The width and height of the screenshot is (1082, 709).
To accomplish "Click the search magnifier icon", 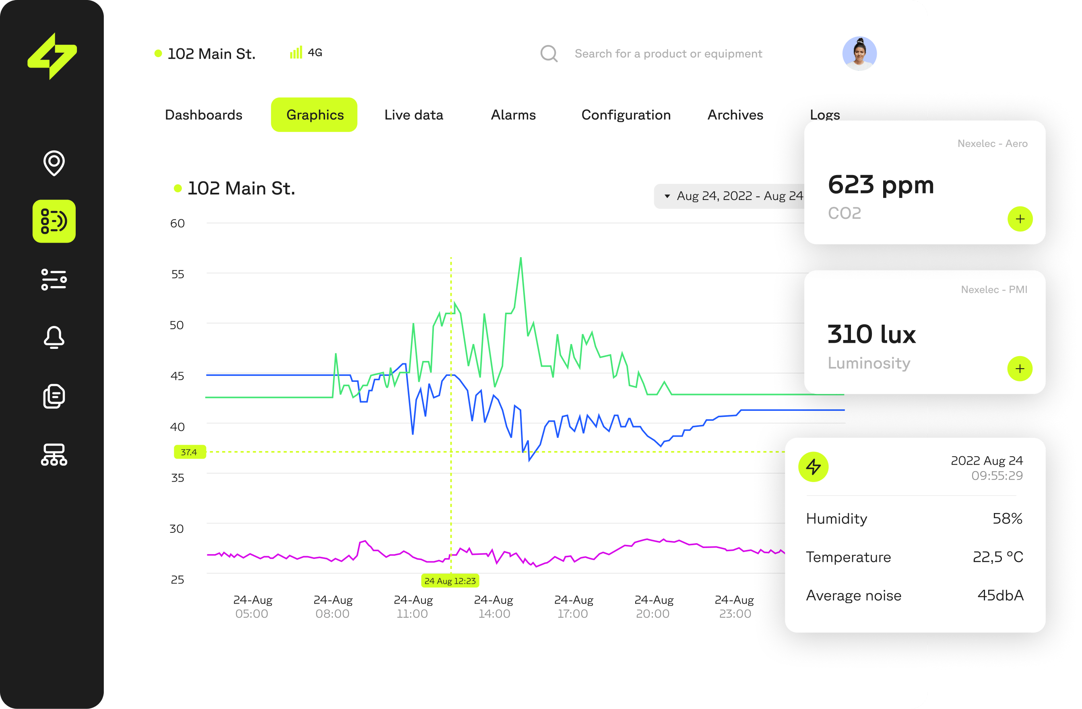I will click(549, 53).
